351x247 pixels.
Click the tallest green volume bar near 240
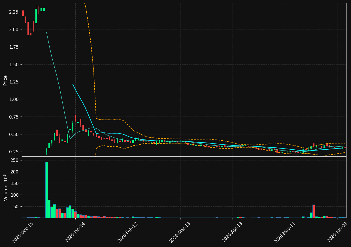click(x=46, y=190)
